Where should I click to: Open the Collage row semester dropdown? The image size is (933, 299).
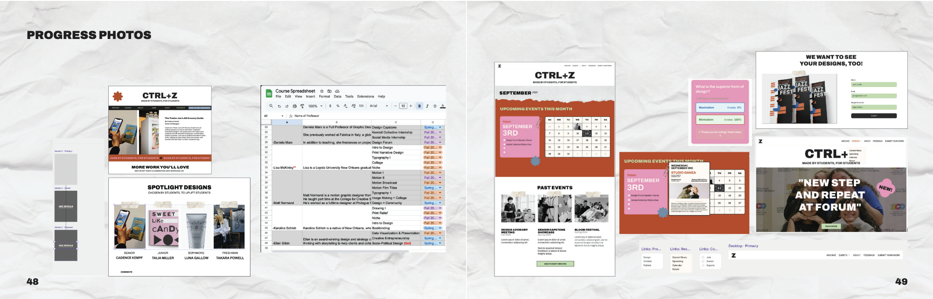(433, 163)
